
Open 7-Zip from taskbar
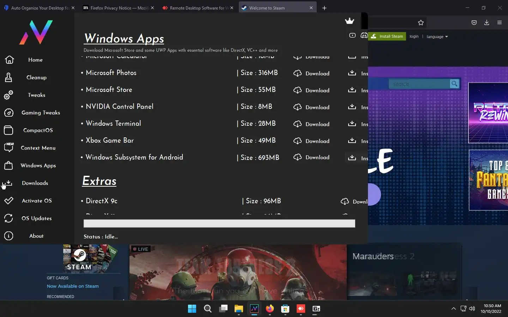[316, 309]
